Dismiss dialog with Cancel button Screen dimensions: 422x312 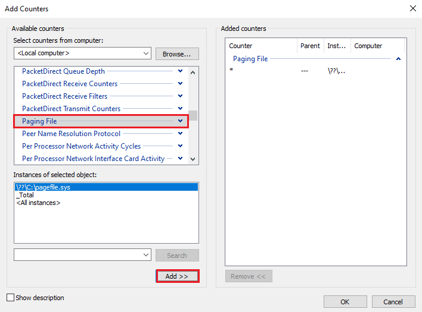393,302
